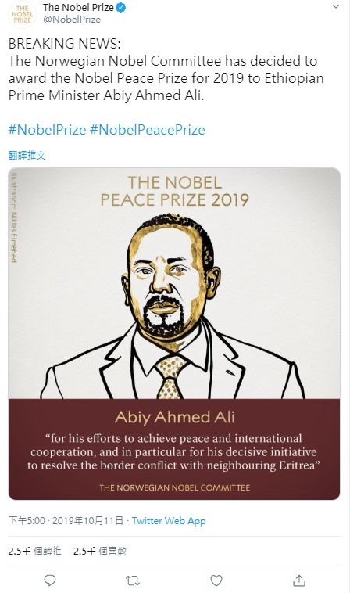Click the Abiy Ahmed Ali name caption
The width and height of the screenshot is (357, 593).
174,417
